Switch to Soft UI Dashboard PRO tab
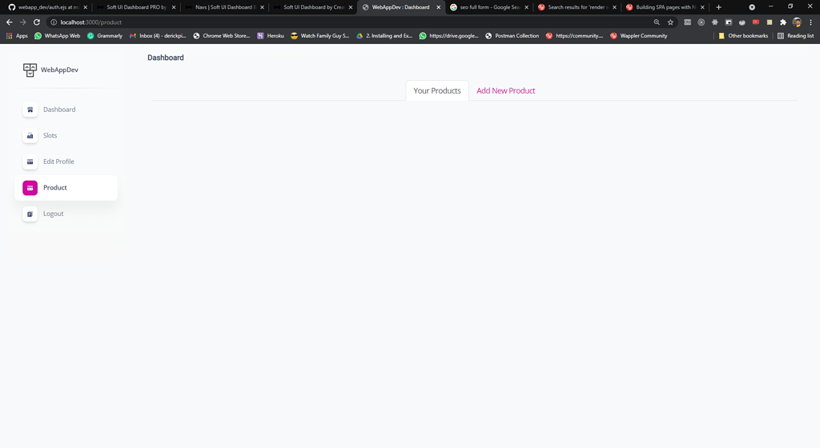 (135, 7)
